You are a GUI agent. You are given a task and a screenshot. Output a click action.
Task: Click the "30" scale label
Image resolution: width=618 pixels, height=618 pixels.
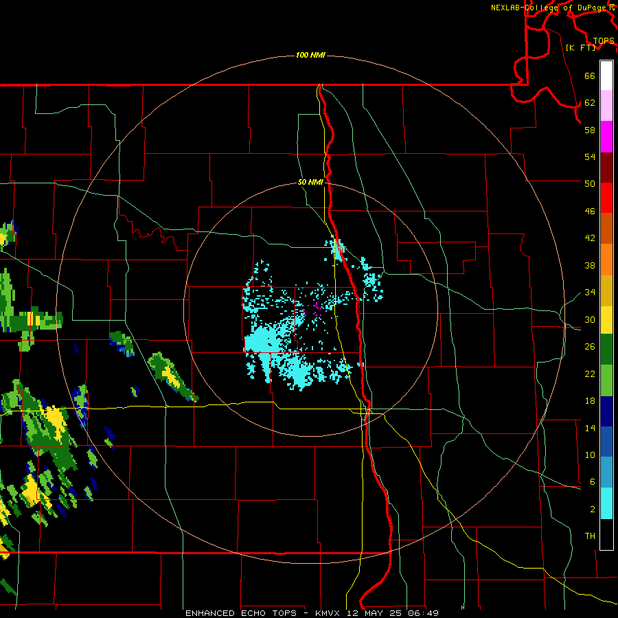pyautogui.click(x=590, y=319)
